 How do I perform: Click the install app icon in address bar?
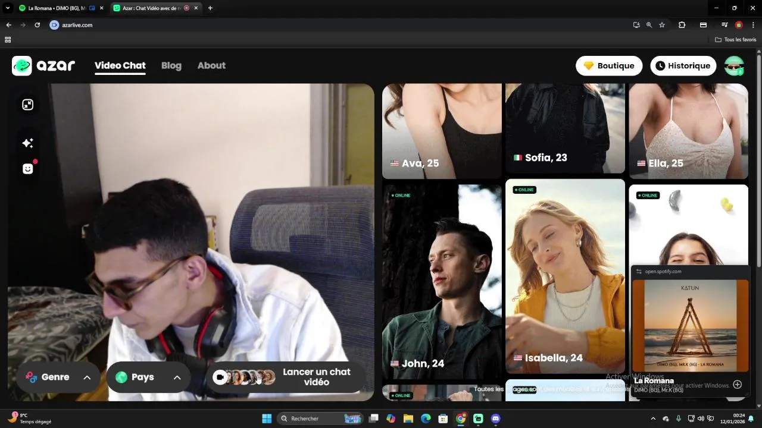pyautogui.click(x=636, y=25)
